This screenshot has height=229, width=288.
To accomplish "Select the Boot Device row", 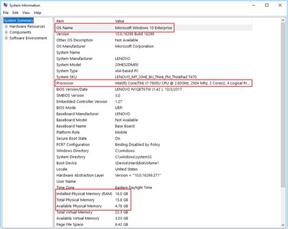I will pyautogui.click(x=154, y=163).
